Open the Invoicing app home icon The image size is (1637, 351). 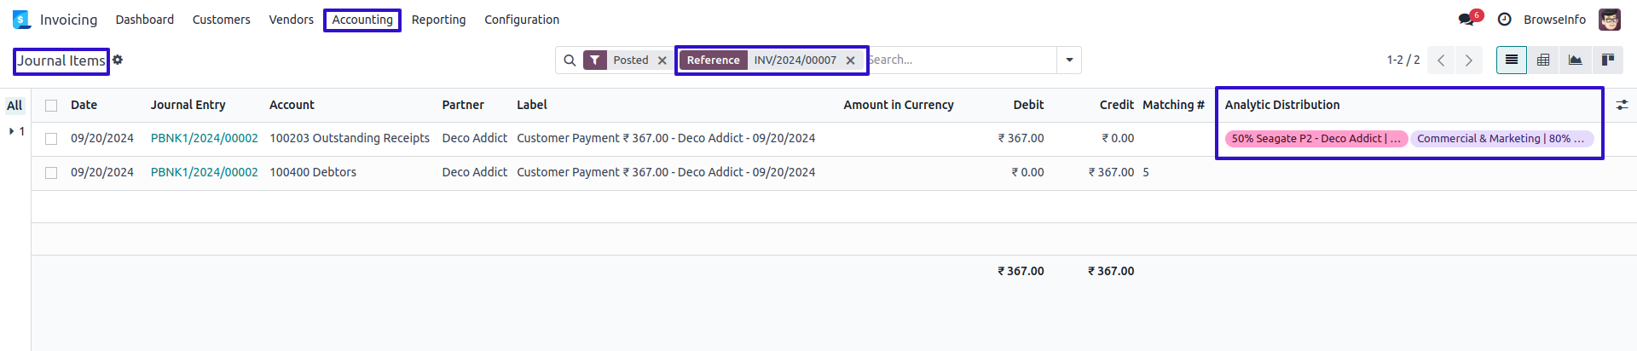21,20
